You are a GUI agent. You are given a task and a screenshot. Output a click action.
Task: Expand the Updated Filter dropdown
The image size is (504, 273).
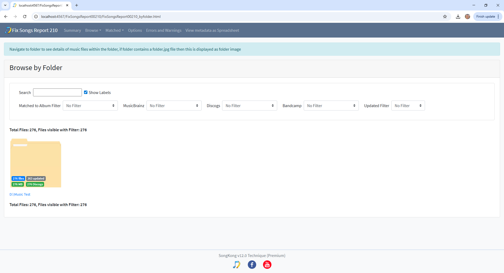pyautogui.click(x=408, y=106)
